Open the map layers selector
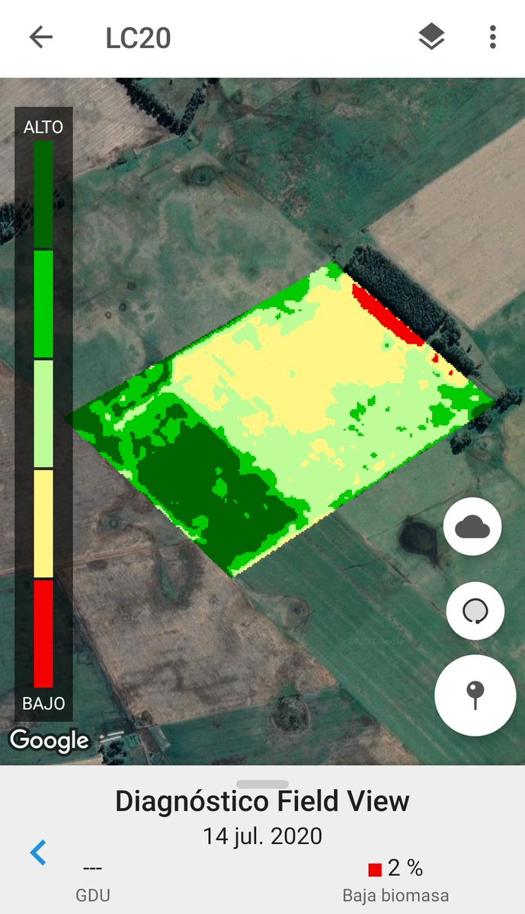This screenshot has height=914, width=525. click(432, 37)
